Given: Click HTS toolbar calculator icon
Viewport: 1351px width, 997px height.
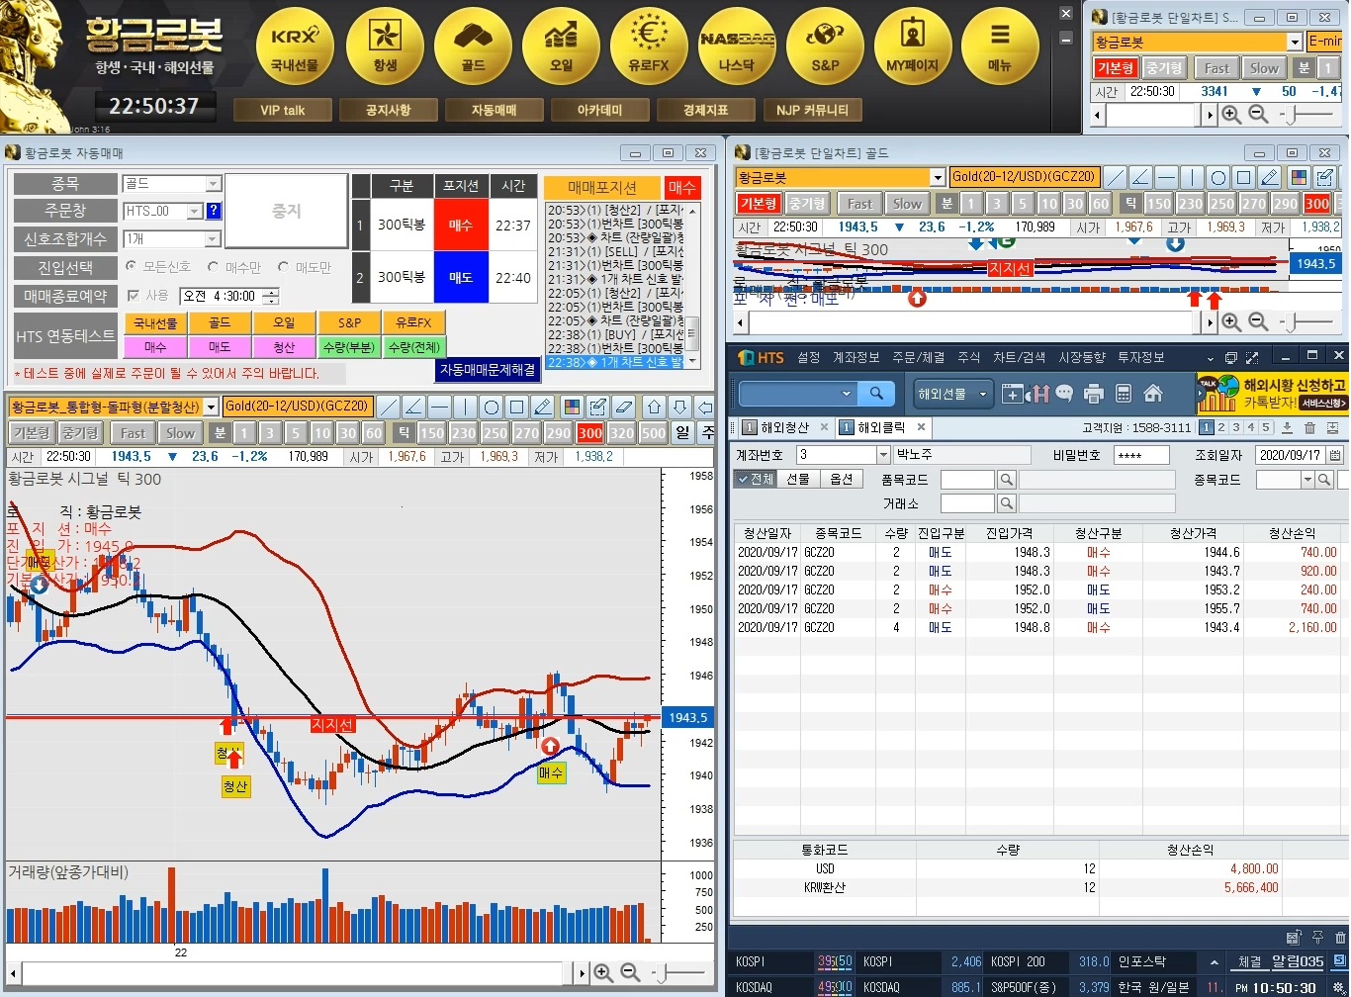Looking at the screenshot, I should [x=1123, y=394].
